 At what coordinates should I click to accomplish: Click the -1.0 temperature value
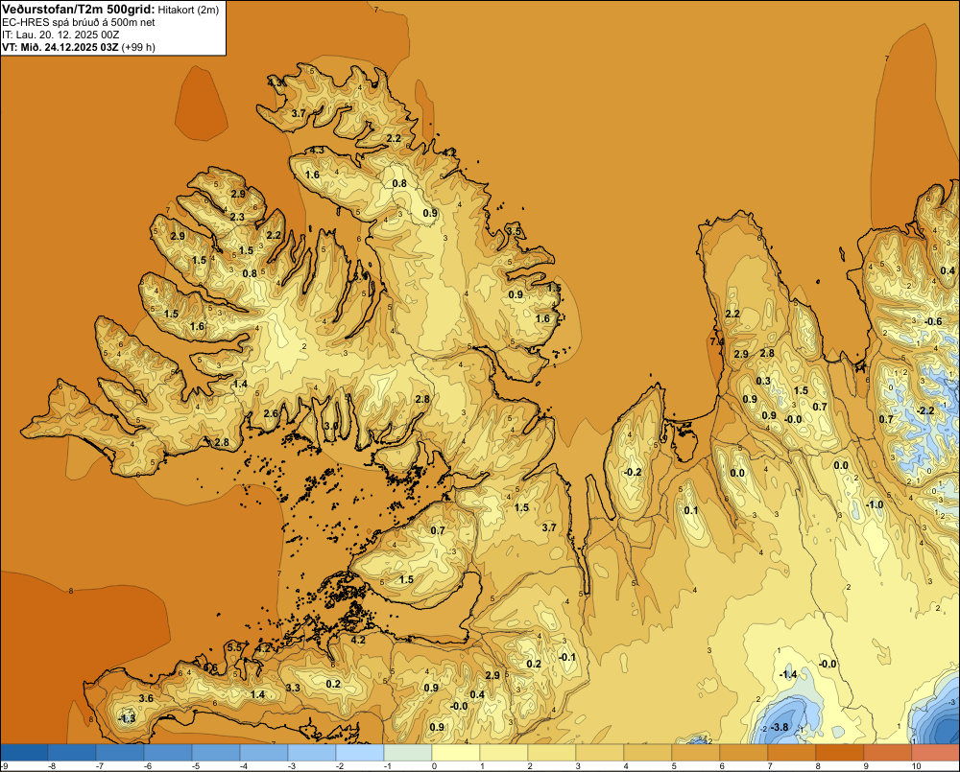875,504
